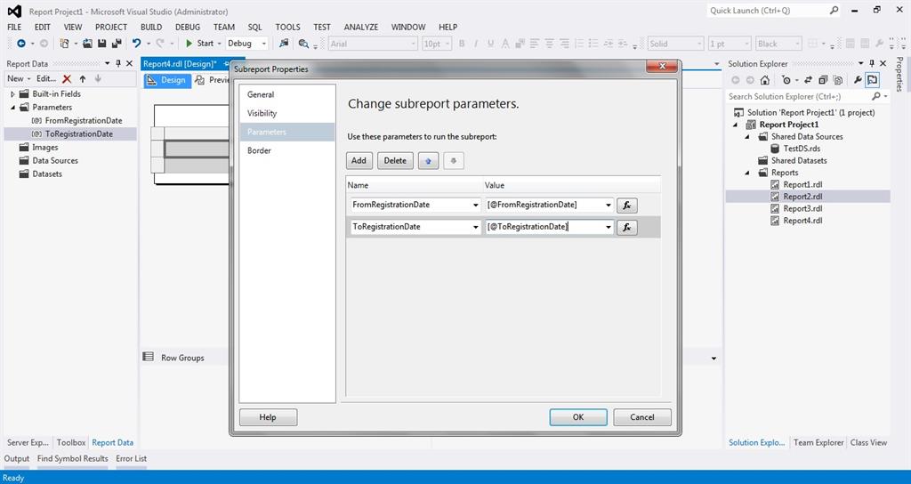Viewport: 911px width, 484px height.
Task: Expand the Built-in Fields node
Action: tap(12, 94)
